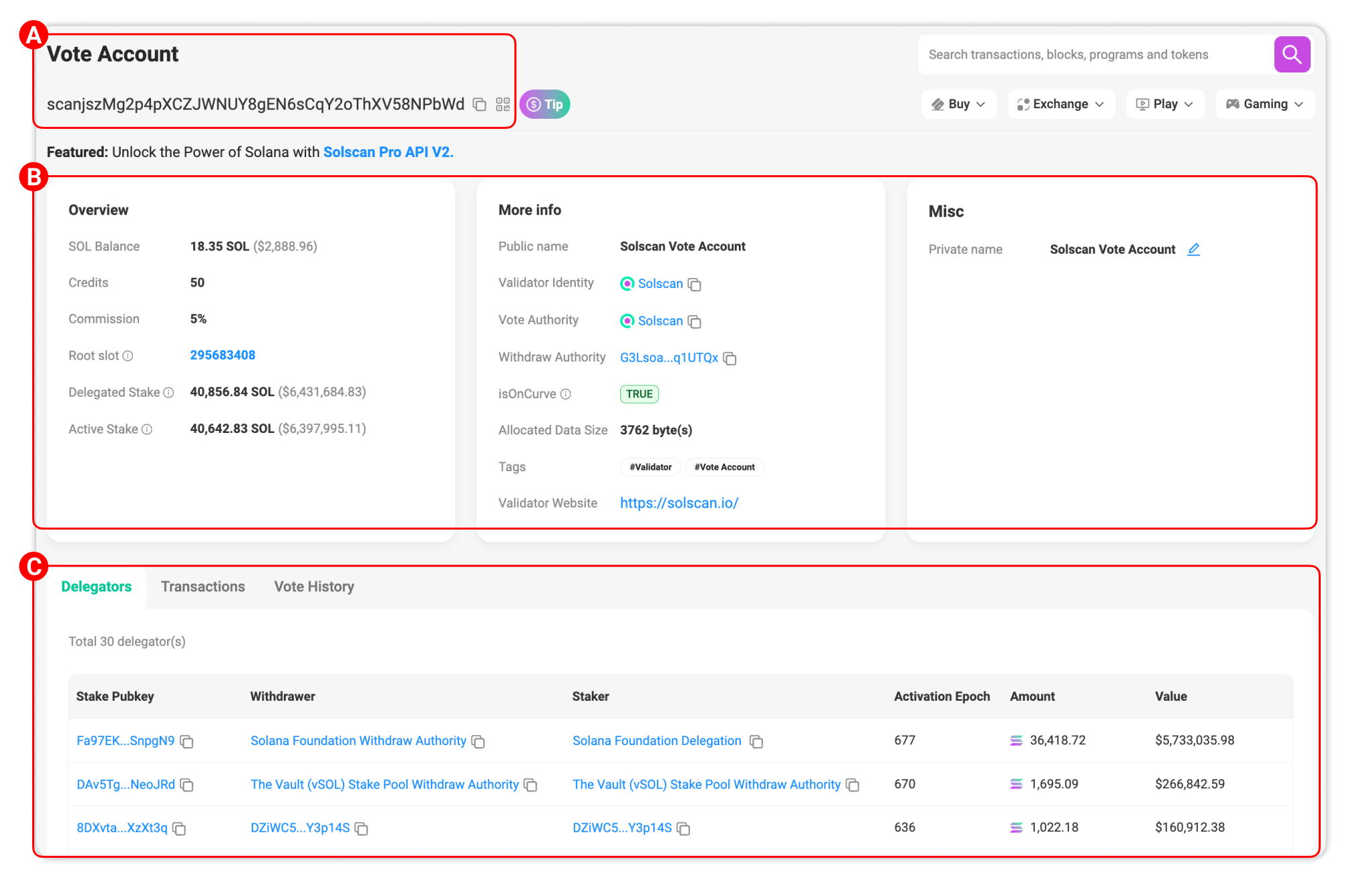Click the Amount column header

(1032, 696)
